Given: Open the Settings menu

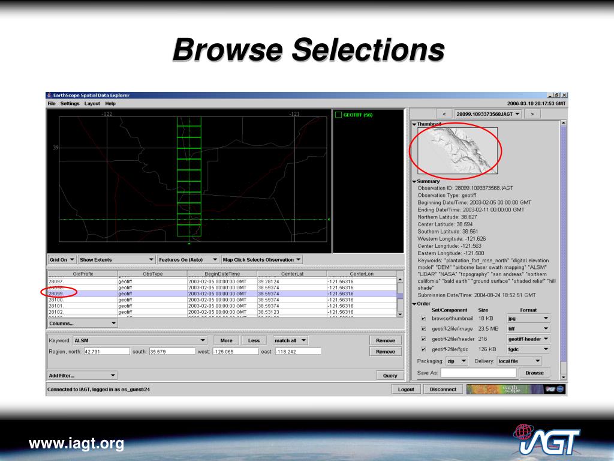Looking at the screenshot, I should [70, 103].
